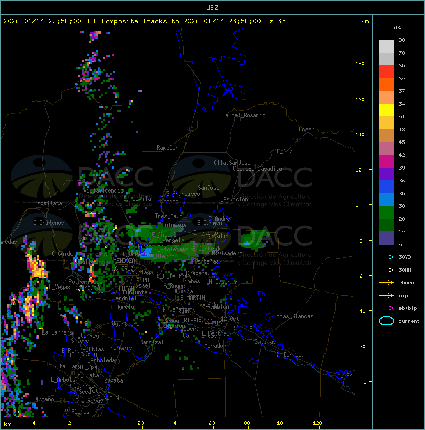425x430 pixels.
Task: Click the Mirador map label
Action: click(x=216, y=346)
